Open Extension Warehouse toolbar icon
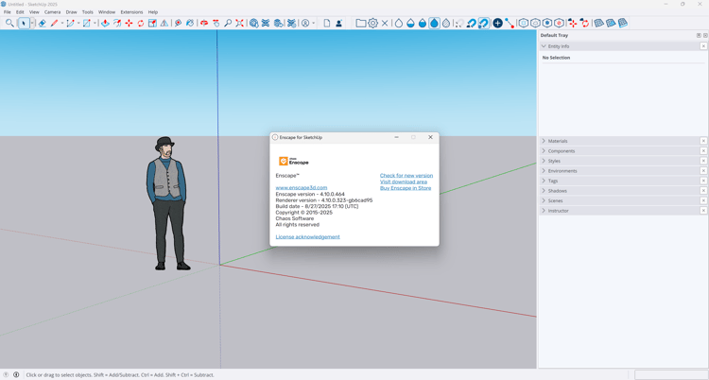The height and width of the screenshot is (380, 709). (x=266, y=23)
